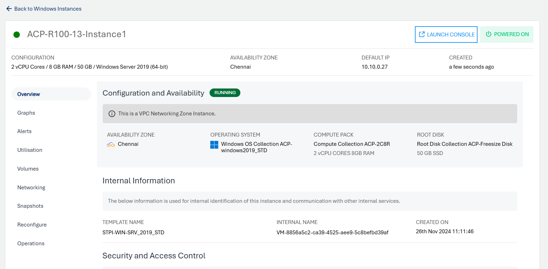Go back to Windows Instances link

point(48,8)
